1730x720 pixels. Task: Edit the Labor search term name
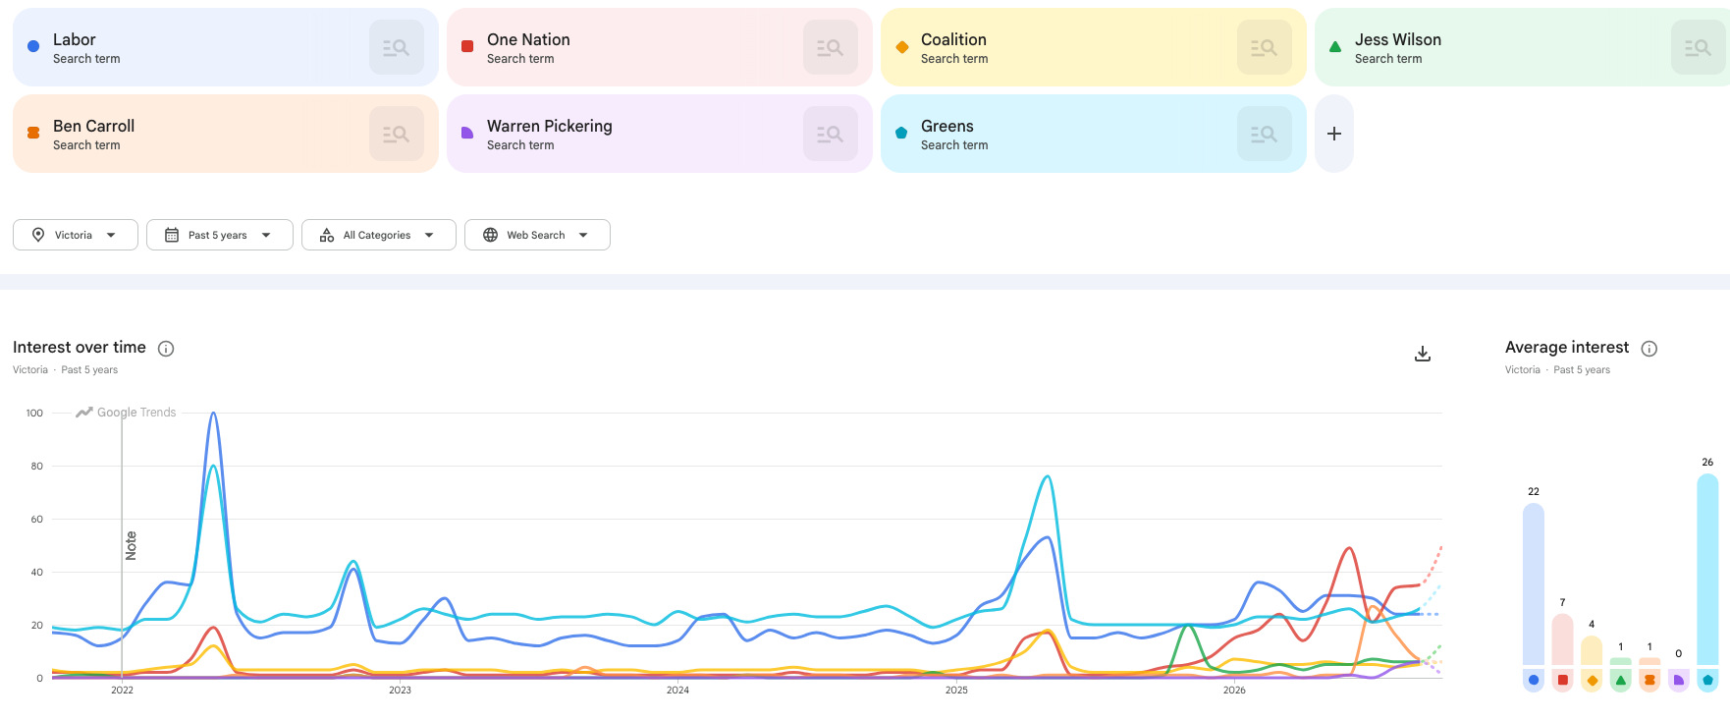pos(74,39)
